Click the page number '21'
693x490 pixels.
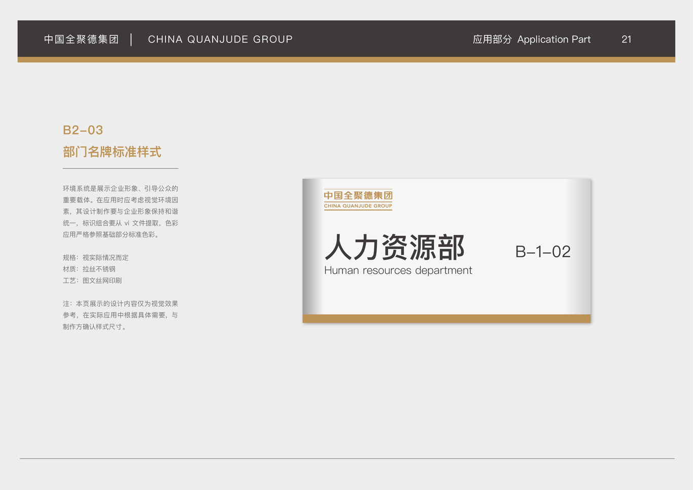click(x=627, y=40)
